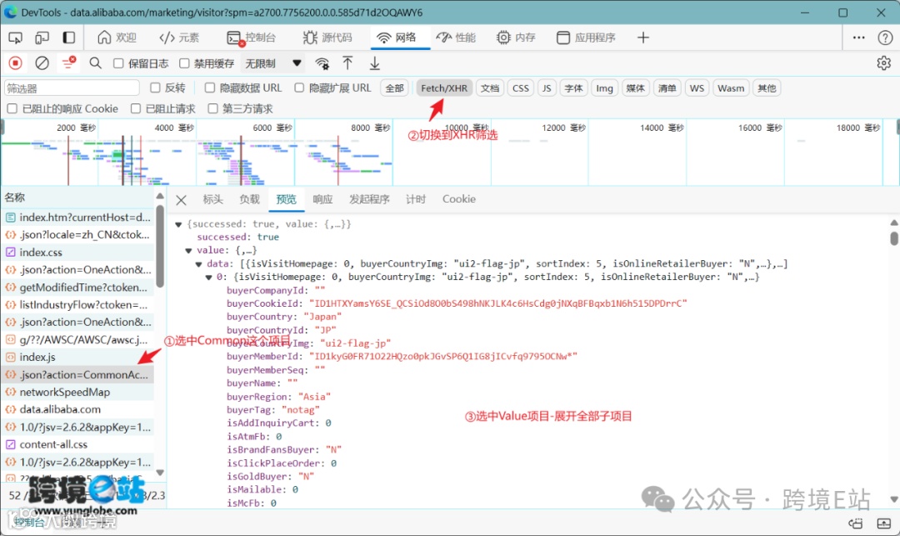Switch to 负载 tab
This screenshot has height=536, width=900.
tap(250, 199)
